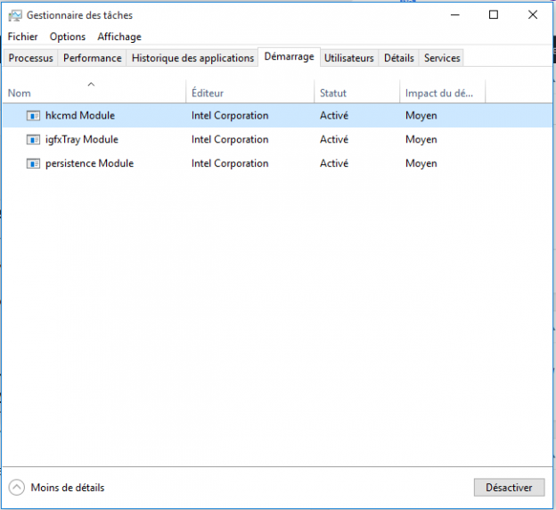556x510 pixels.
Task: Open the Options menu
Action: pos(68,37)
